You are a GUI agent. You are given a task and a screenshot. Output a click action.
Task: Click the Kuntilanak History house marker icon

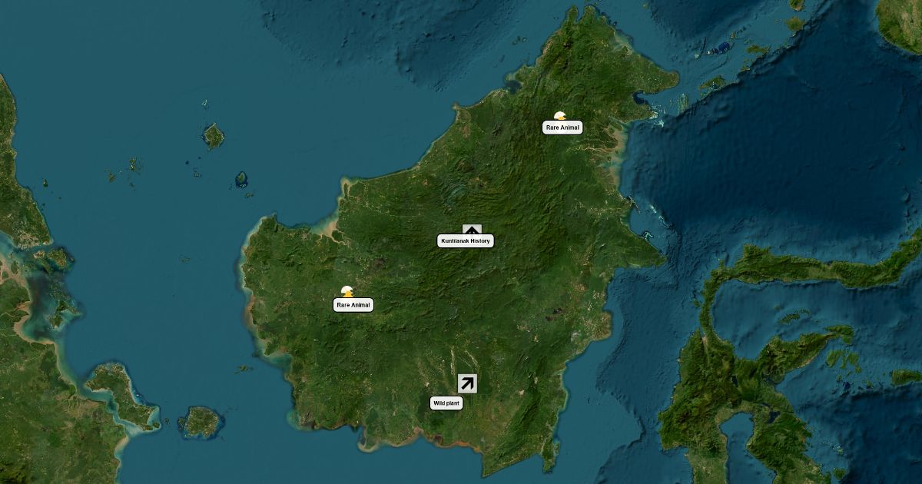(472, 230)
